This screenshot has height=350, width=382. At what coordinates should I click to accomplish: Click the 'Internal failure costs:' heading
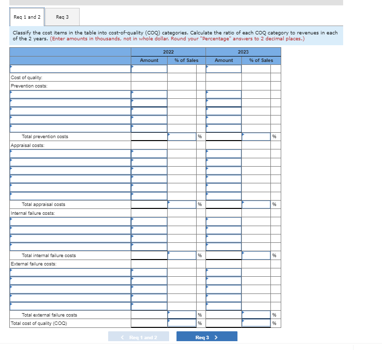(x=32, y=213)
